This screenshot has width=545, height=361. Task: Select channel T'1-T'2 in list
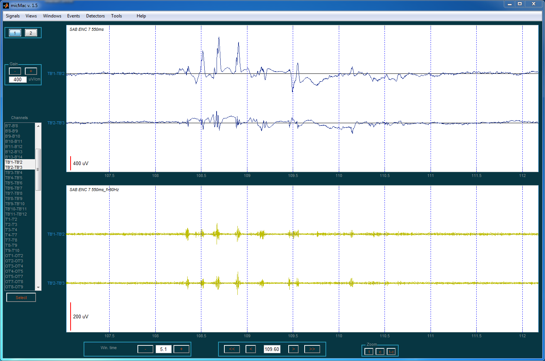pos(20,219)
